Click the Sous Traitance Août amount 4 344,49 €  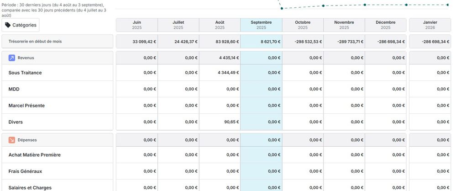coord(228,73)
